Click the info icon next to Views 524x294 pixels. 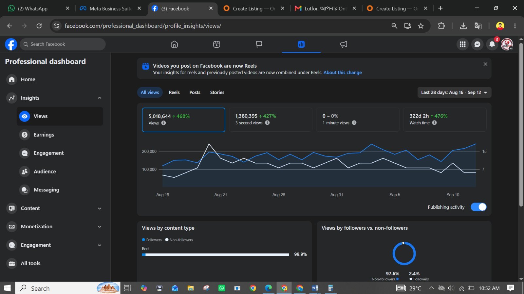(x=163, y=123)
